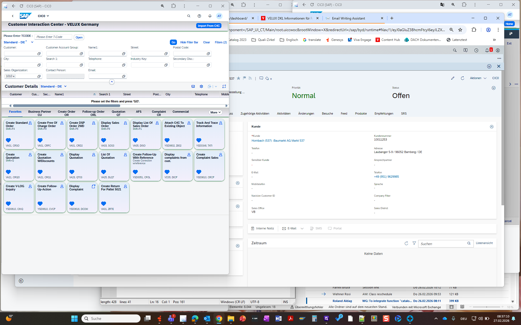
Task: Click SAP notification bell icon
Action: 210,16
